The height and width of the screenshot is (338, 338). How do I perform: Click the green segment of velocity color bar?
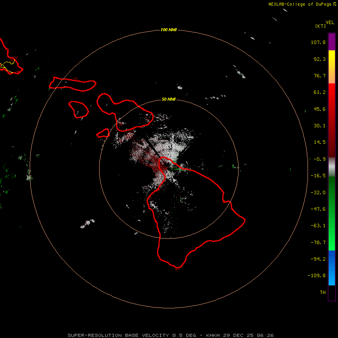(x=332, y=213)
